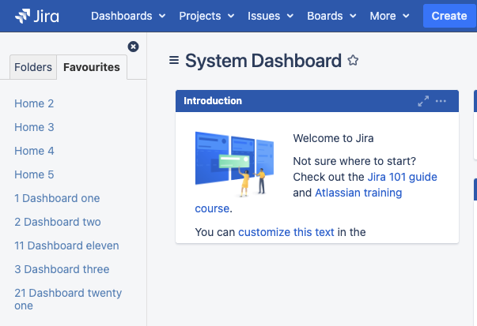Expand the More menu
The height and width of the screenshot is (326, 477).
pos(389,16)
